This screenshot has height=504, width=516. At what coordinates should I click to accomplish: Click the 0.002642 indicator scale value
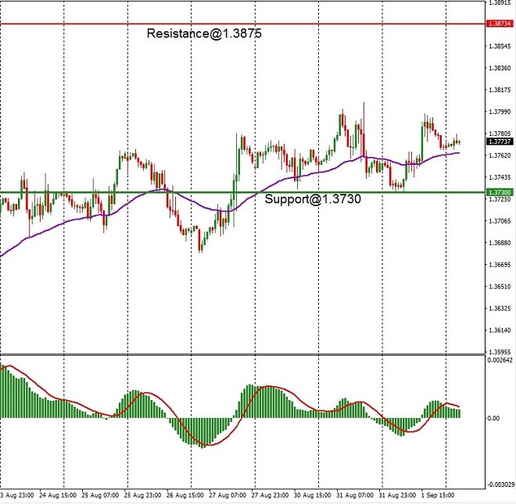[x=500, y=360]
